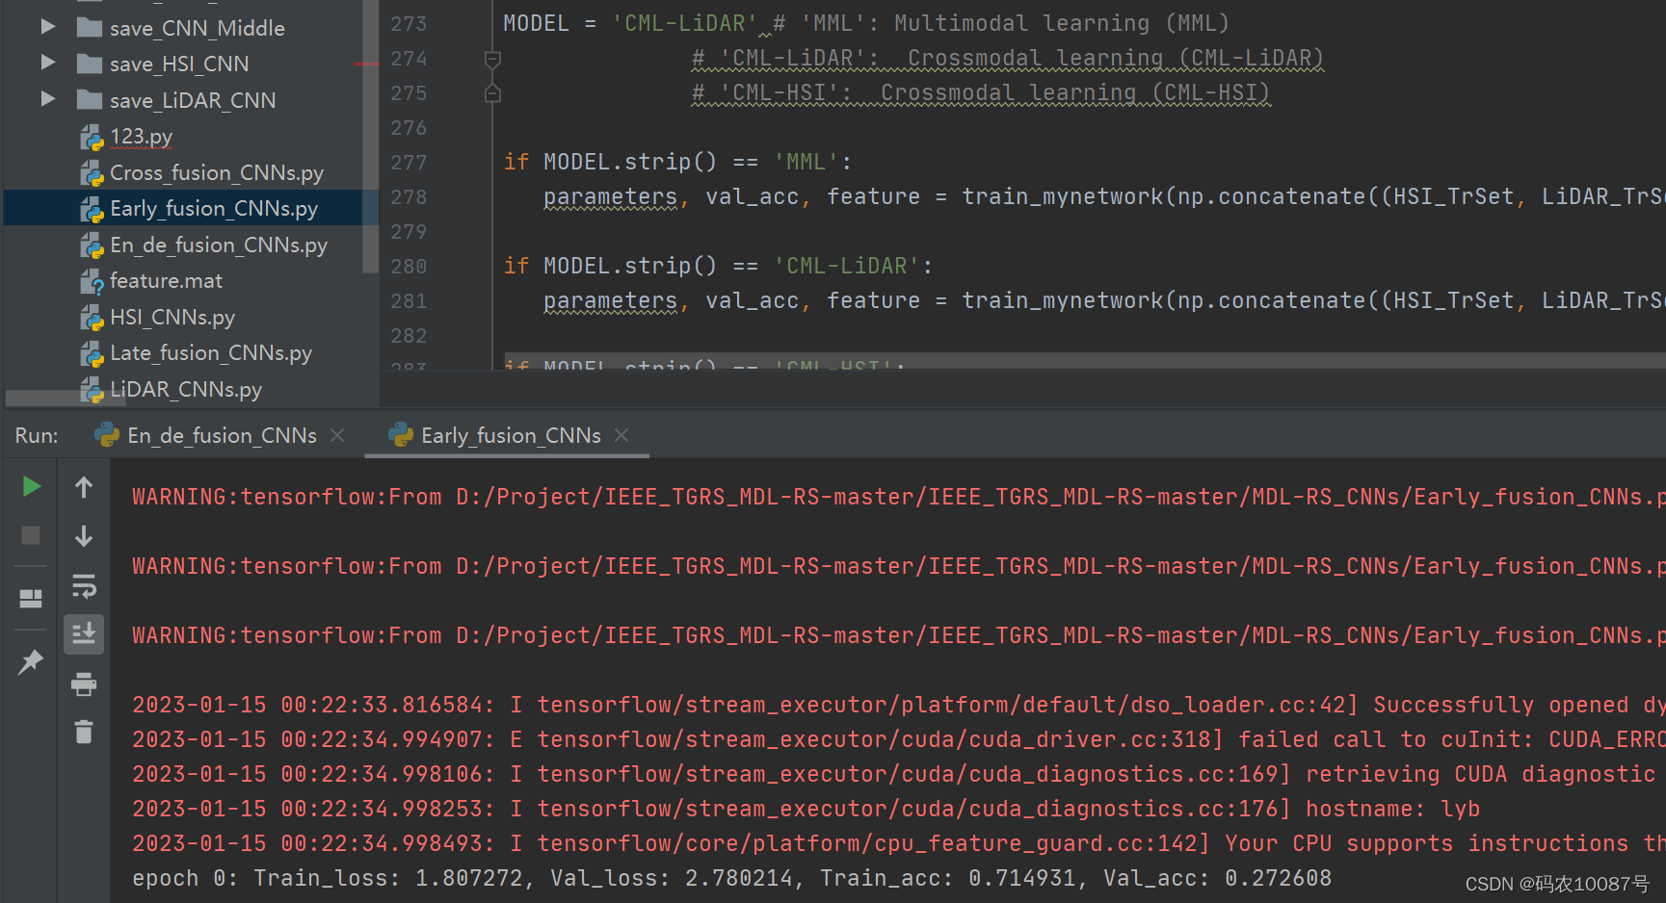
Task: Close the Early_fusion_CNNs run tab
Action: (x=621, y=435)
